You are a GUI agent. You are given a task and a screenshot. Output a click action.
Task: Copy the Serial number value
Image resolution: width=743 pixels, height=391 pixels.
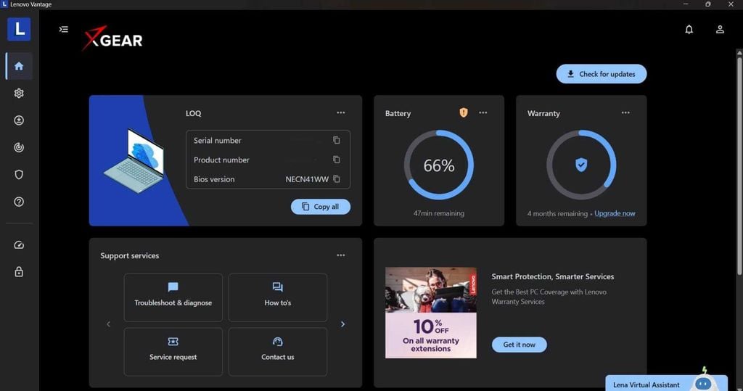[x=337, y=140]
